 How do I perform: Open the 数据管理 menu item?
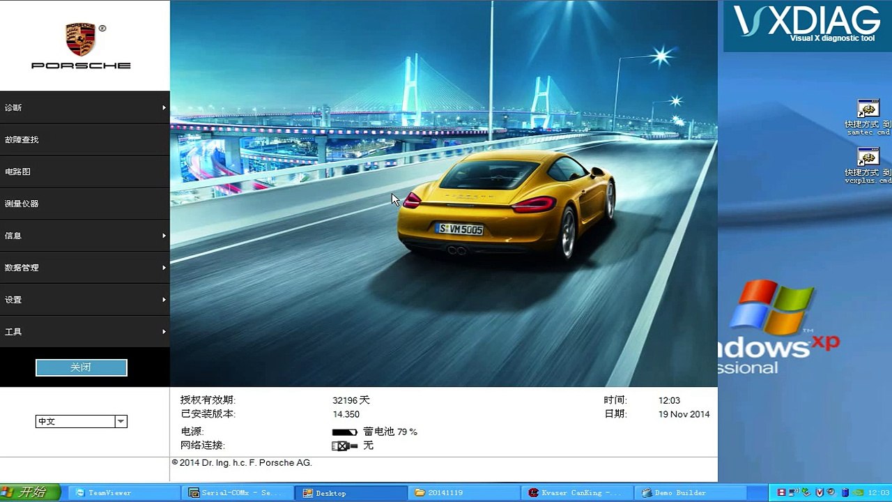point(84,268)
